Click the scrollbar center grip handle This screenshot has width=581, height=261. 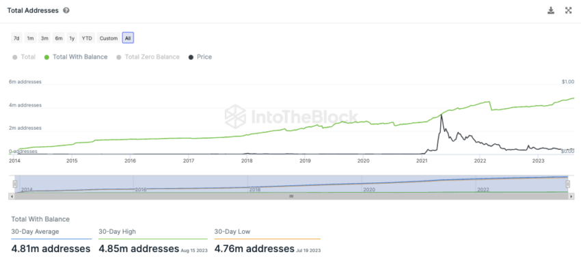[x=291, y=196]
